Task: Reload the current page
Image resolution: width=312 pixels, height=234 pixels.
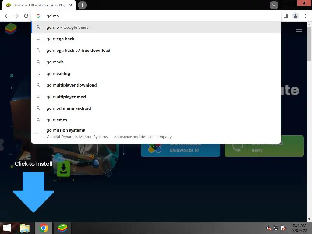Action: (26, 16)
